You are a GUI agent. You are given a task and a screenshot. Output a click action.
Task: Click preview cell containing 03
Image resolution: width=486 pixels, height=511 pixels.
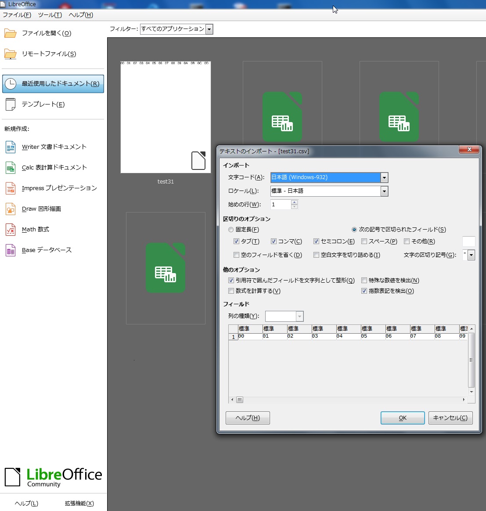coord(324,336)
